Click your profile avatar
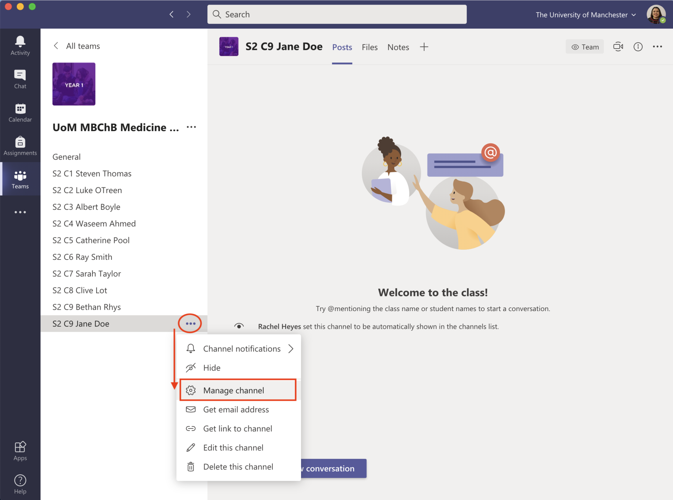Image resolution: width=673 pixels, height=500 pixels. (657, 14)
